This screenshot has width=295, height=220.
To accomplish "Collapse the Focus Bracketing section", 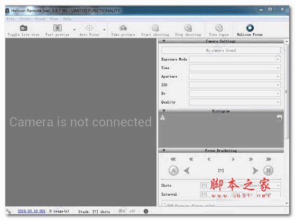I will point(164,150).
